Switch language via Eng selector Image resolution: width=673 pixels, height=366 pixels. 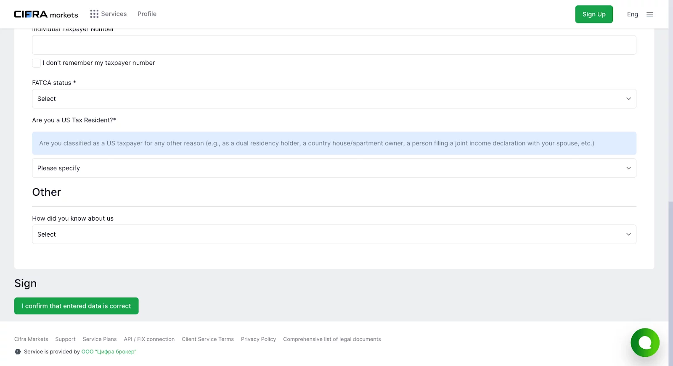632,14
